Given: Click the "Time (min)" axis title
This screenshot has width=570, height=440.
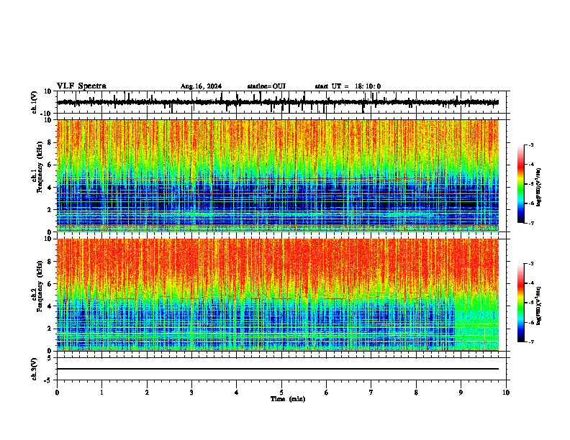Looking at the screenshot, I should pos(288,399).
